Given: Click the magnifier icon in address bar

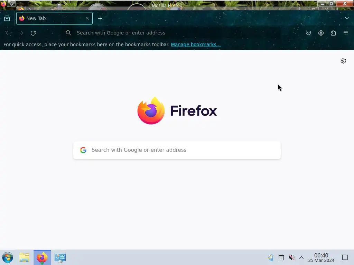Looking at the screenshot, I should click(x=68, y=33).
